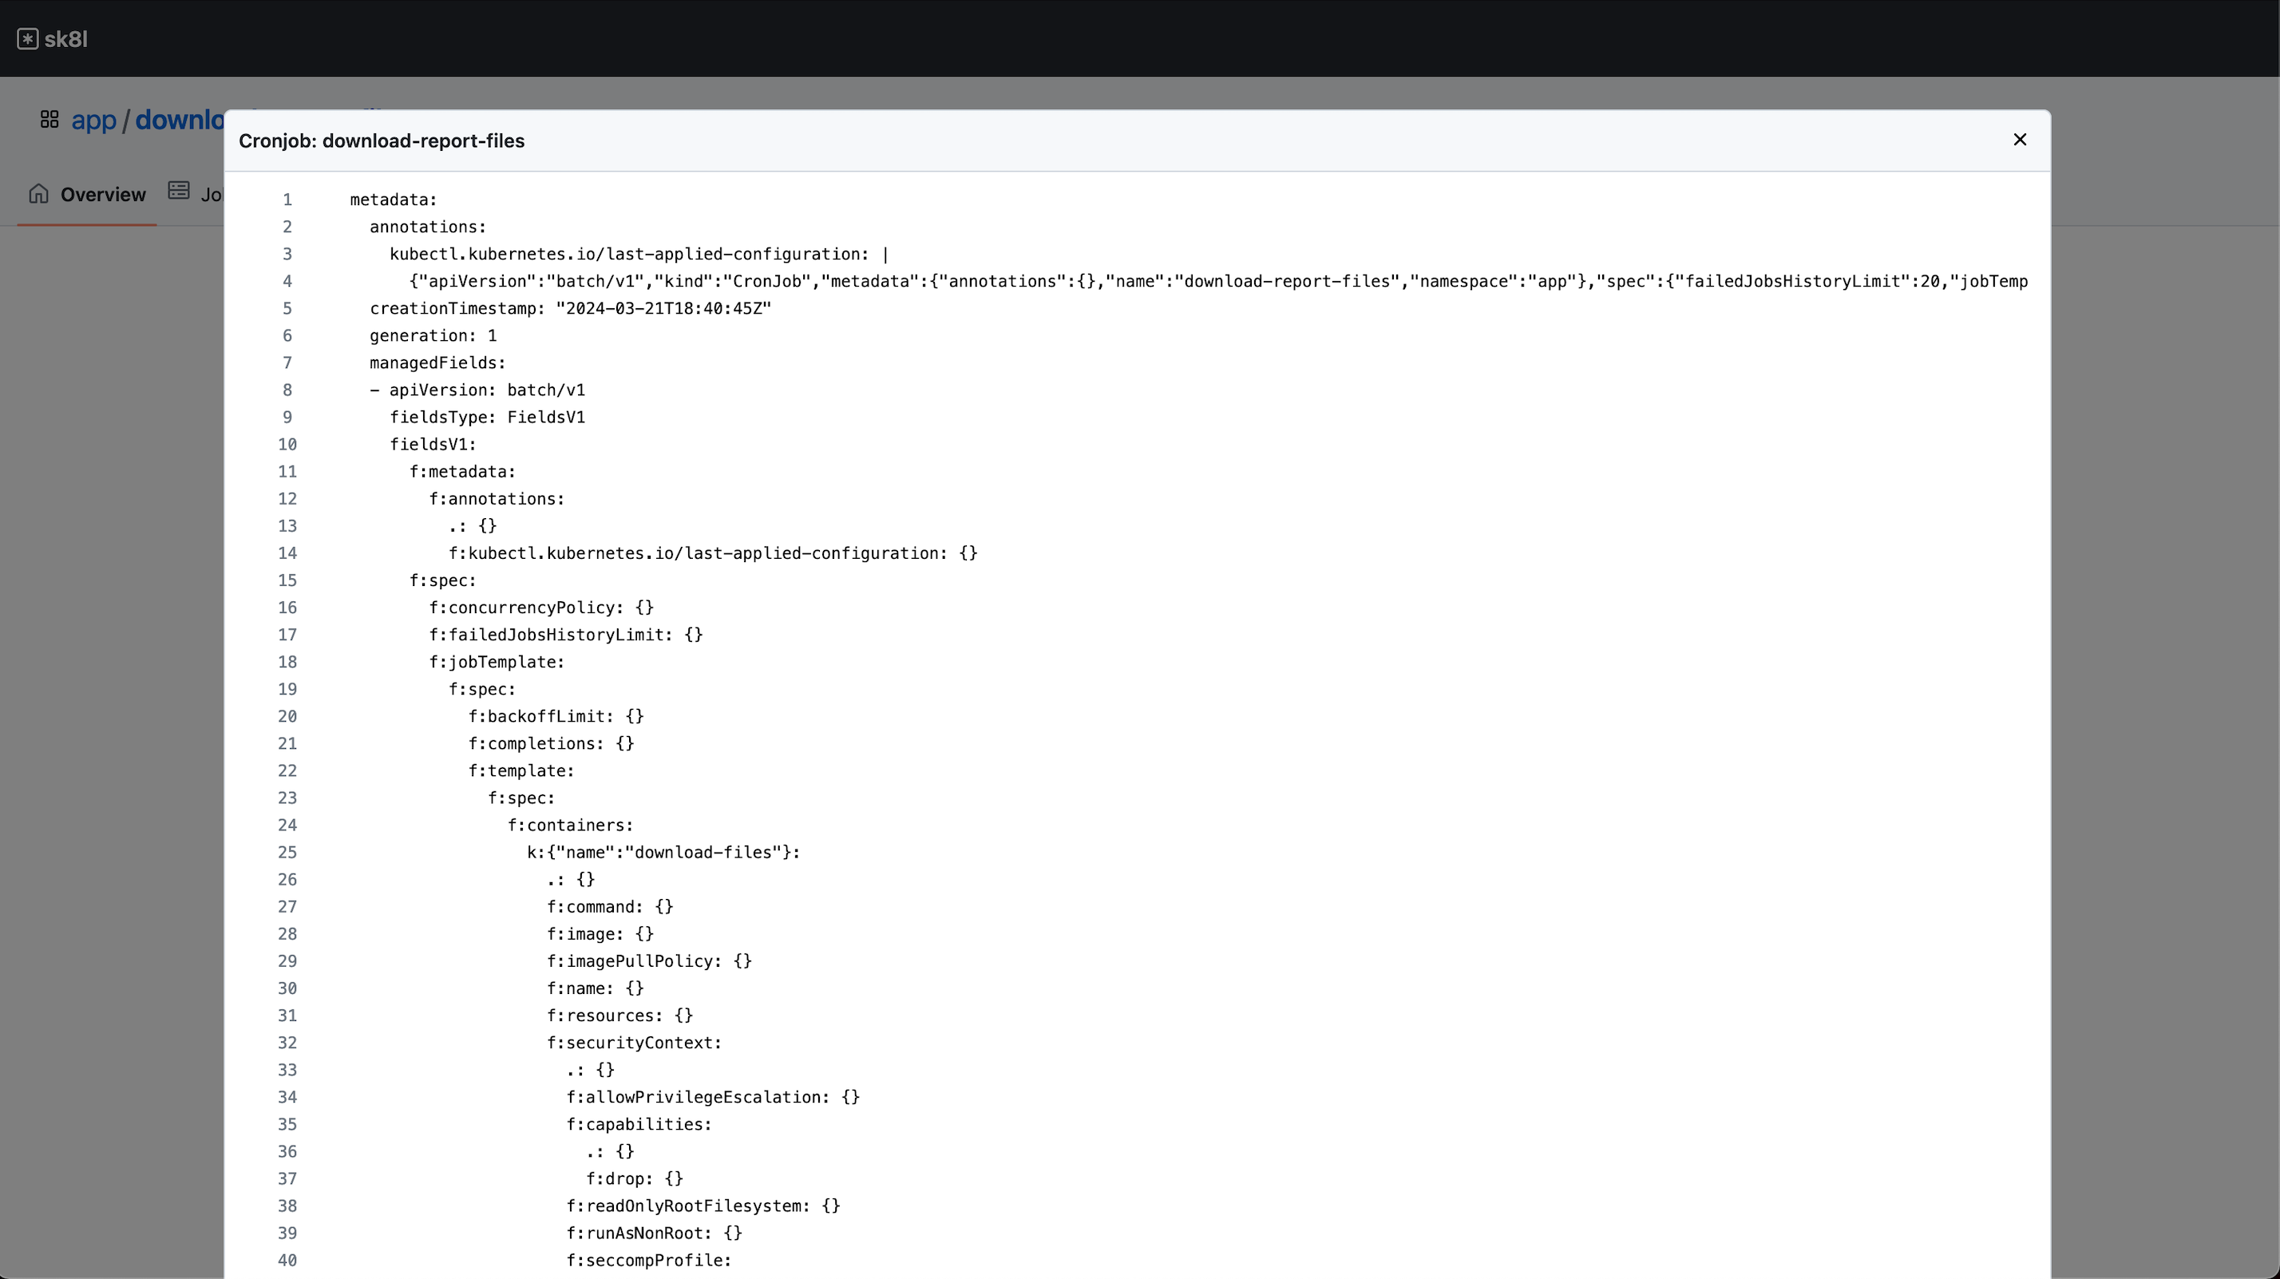Image resolution: width=2280 pixels, height=1279 pixels.
Task: Click the generation: 1 line
Action: (x=433, y=336)
